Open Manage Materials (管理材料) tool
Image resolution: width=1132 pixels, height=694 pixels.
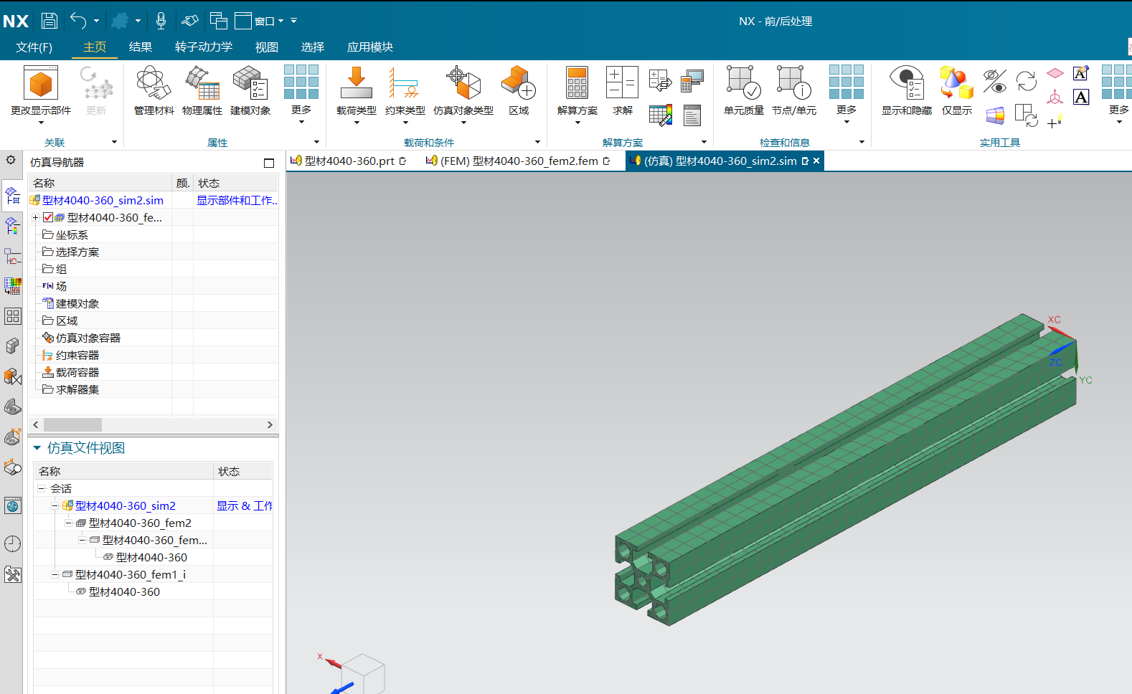tap(154, 90)
